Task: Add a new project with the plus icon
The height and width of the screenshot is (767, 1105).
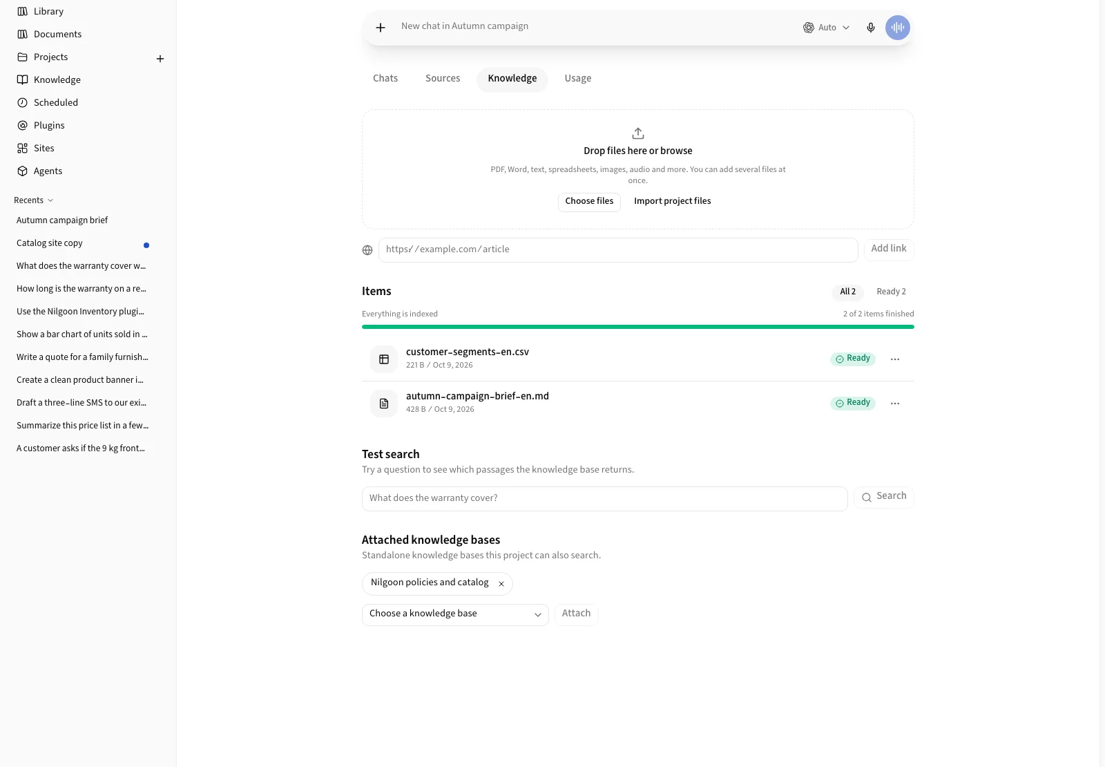Action: [160, 59]
